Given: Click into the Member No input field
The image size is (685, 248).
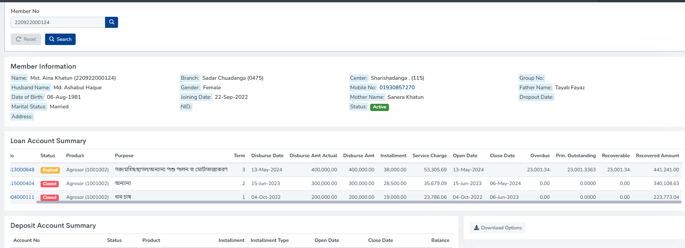Looking at the screenshot, I should pyautogui.click(x=58, y=23).
